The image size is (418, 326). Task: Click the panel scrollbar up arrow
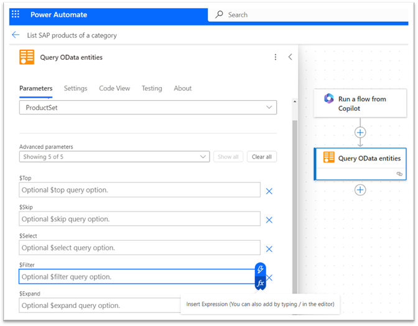pyautogui.click(x=295, y=101)
